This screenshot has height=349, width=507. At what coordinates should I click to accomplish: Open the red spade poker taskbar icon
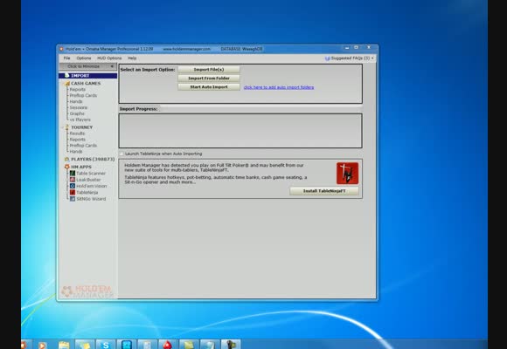pos(168,345)
